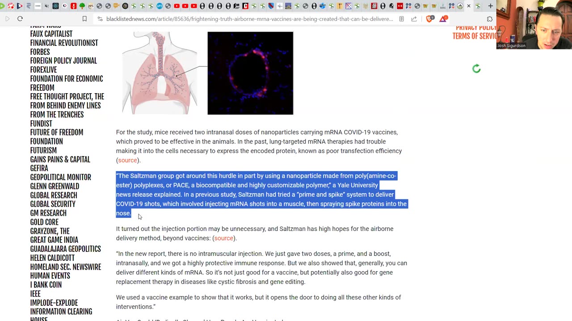This screenshot has height=321, width=572.
Task: Open site settings icon beside the URL
Action: click(100, 19)
